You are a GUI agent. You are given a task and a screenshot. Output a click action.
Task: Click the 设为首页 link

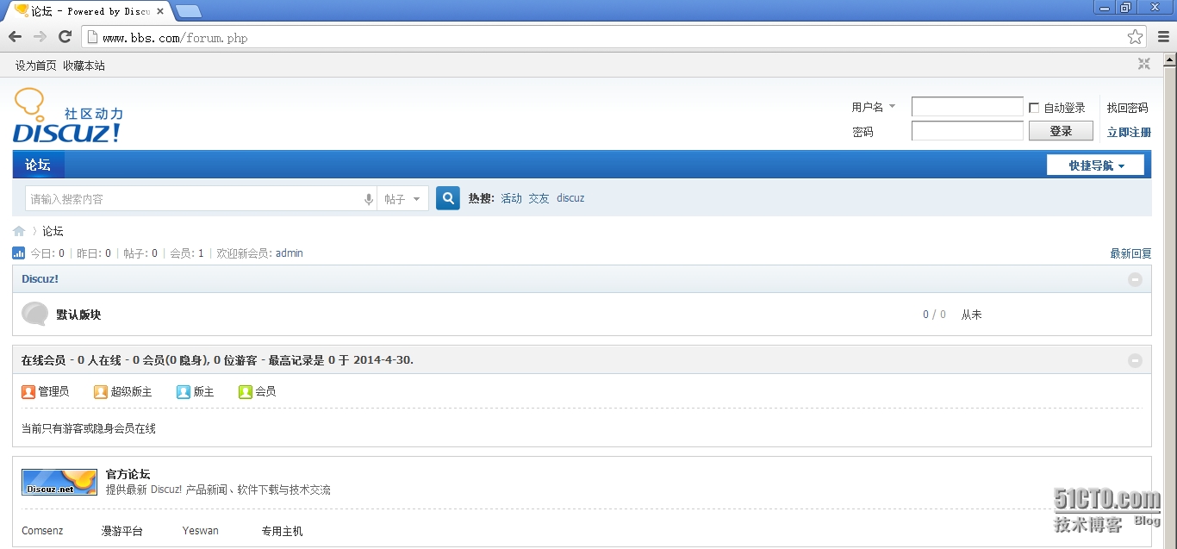tap(36, 66)
